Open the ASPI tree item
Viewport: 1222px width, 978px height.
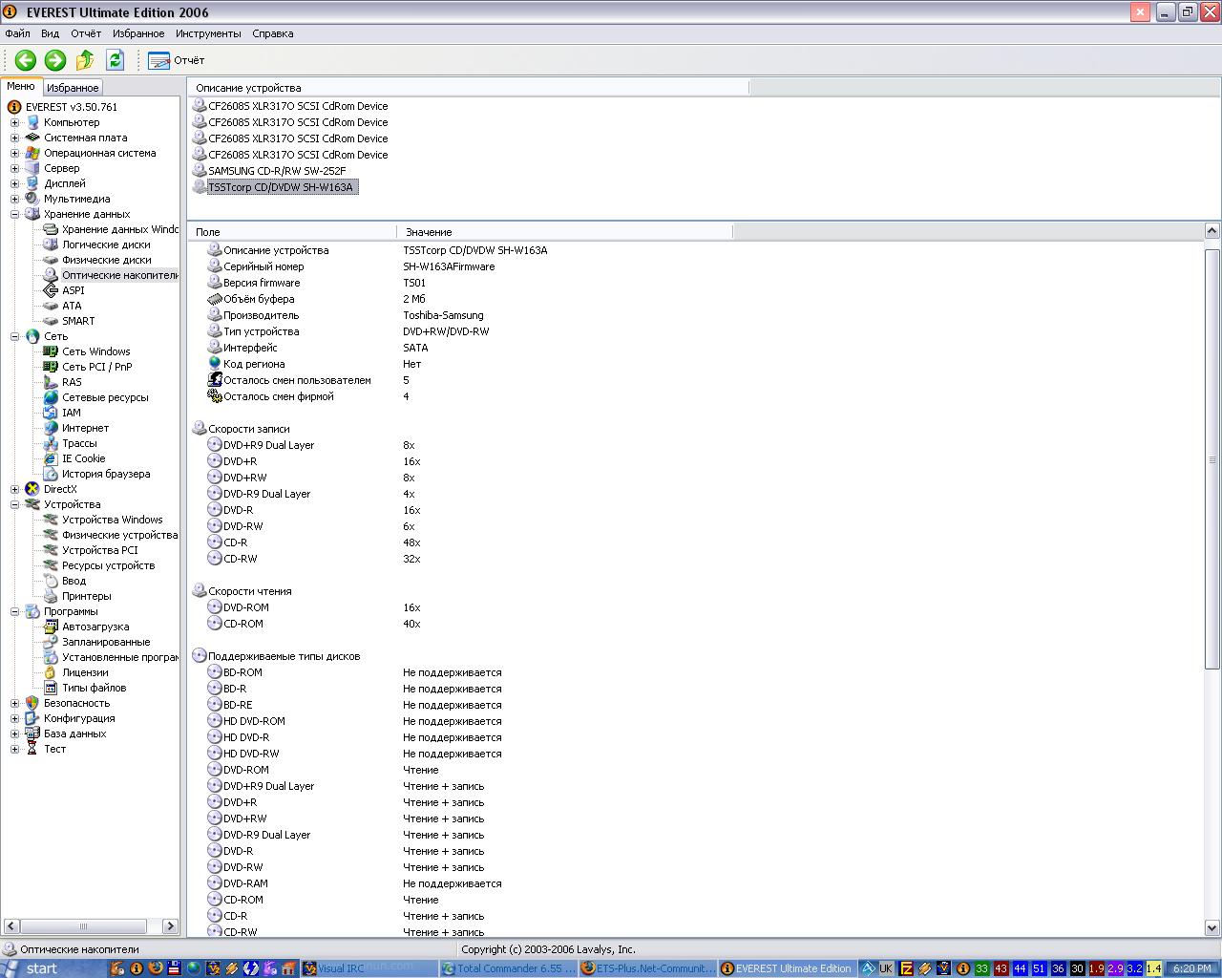[x=73, y=290]
